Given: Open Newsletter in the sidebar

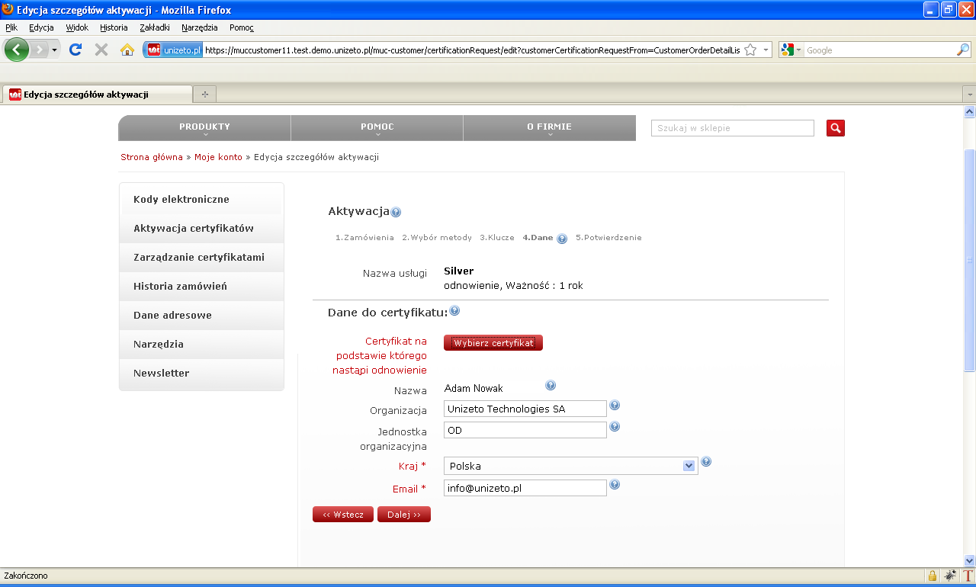Looking at the screenshot, I should tap(201, 374).
